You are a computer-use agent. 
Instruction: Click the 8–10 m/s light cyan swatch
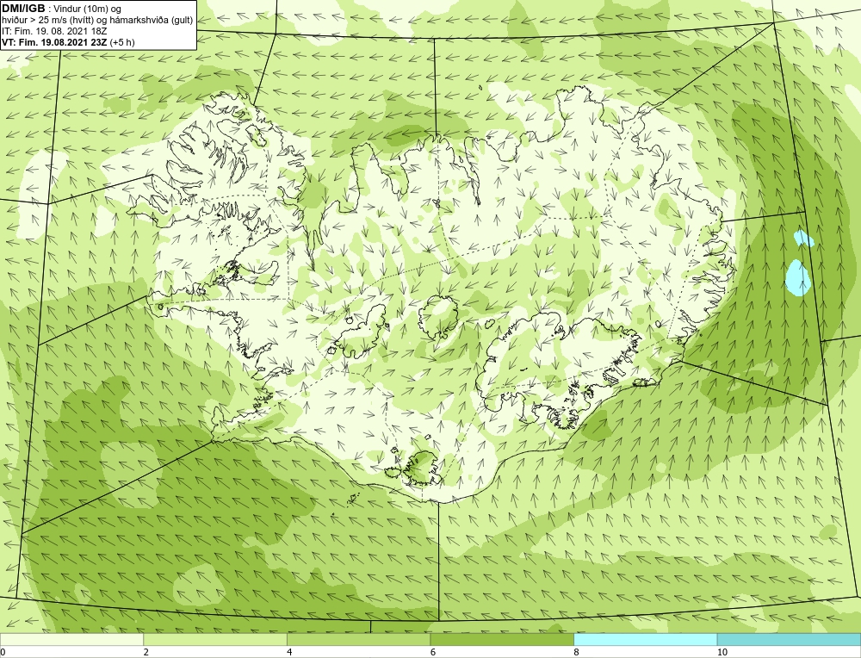pyautogui.click(x=645, y=639)
